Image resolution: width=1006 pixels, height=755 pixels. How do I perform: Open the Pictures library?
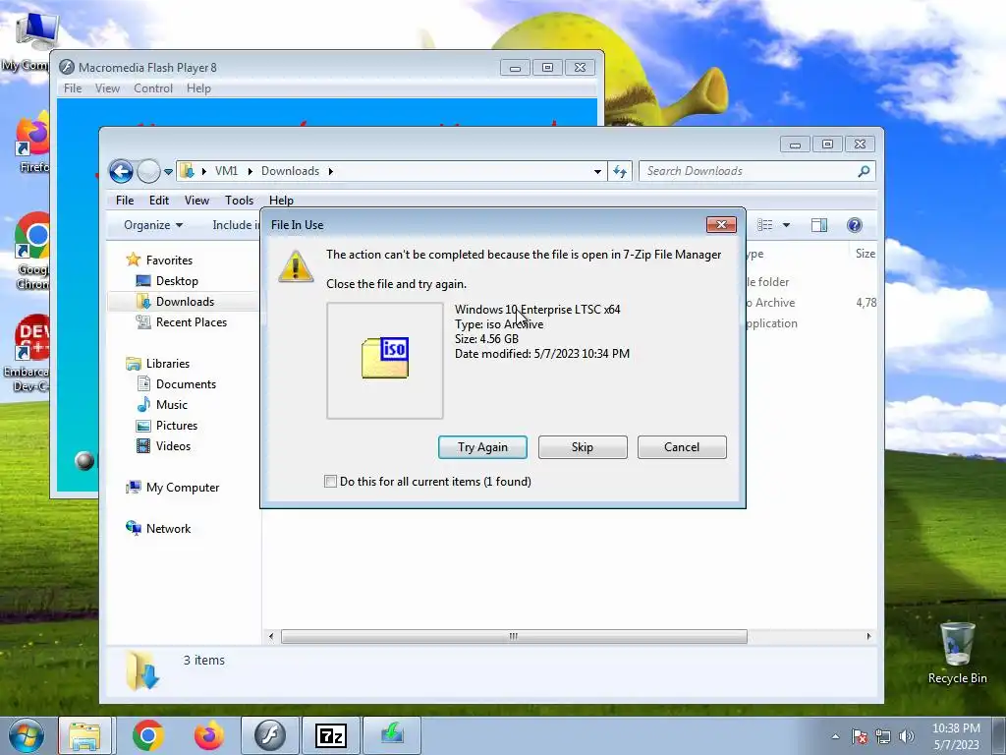pyautogui.click(x=177, y=426)
